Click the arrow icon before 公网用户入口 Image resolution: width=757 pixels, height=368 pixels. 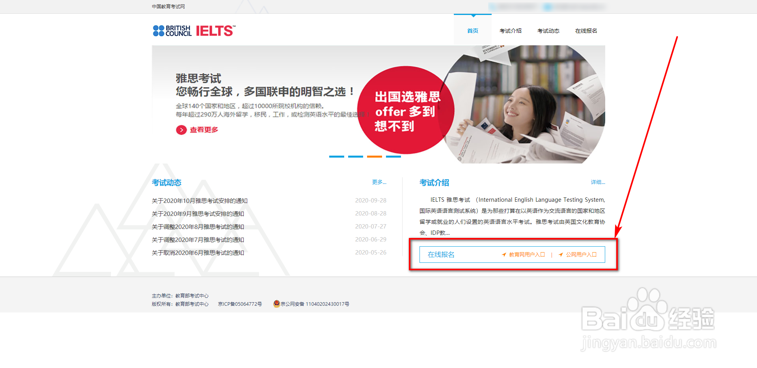click(561, 255)
